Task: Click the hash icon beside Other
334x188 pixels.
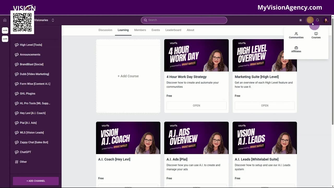Action: click(17, 162)
